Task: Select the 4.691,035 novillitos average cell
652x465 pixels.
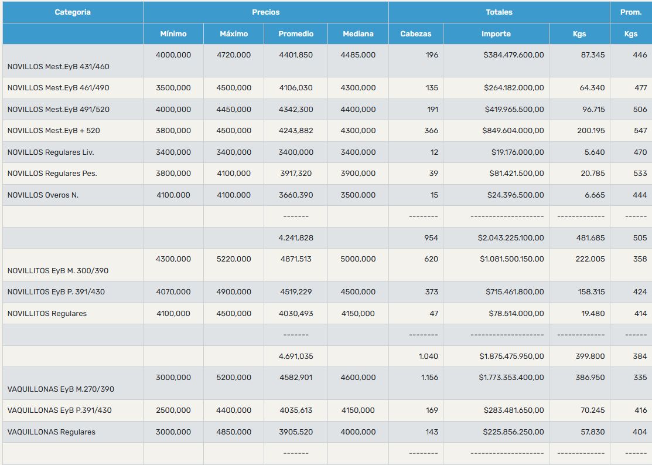Action: tap(296, 357)
